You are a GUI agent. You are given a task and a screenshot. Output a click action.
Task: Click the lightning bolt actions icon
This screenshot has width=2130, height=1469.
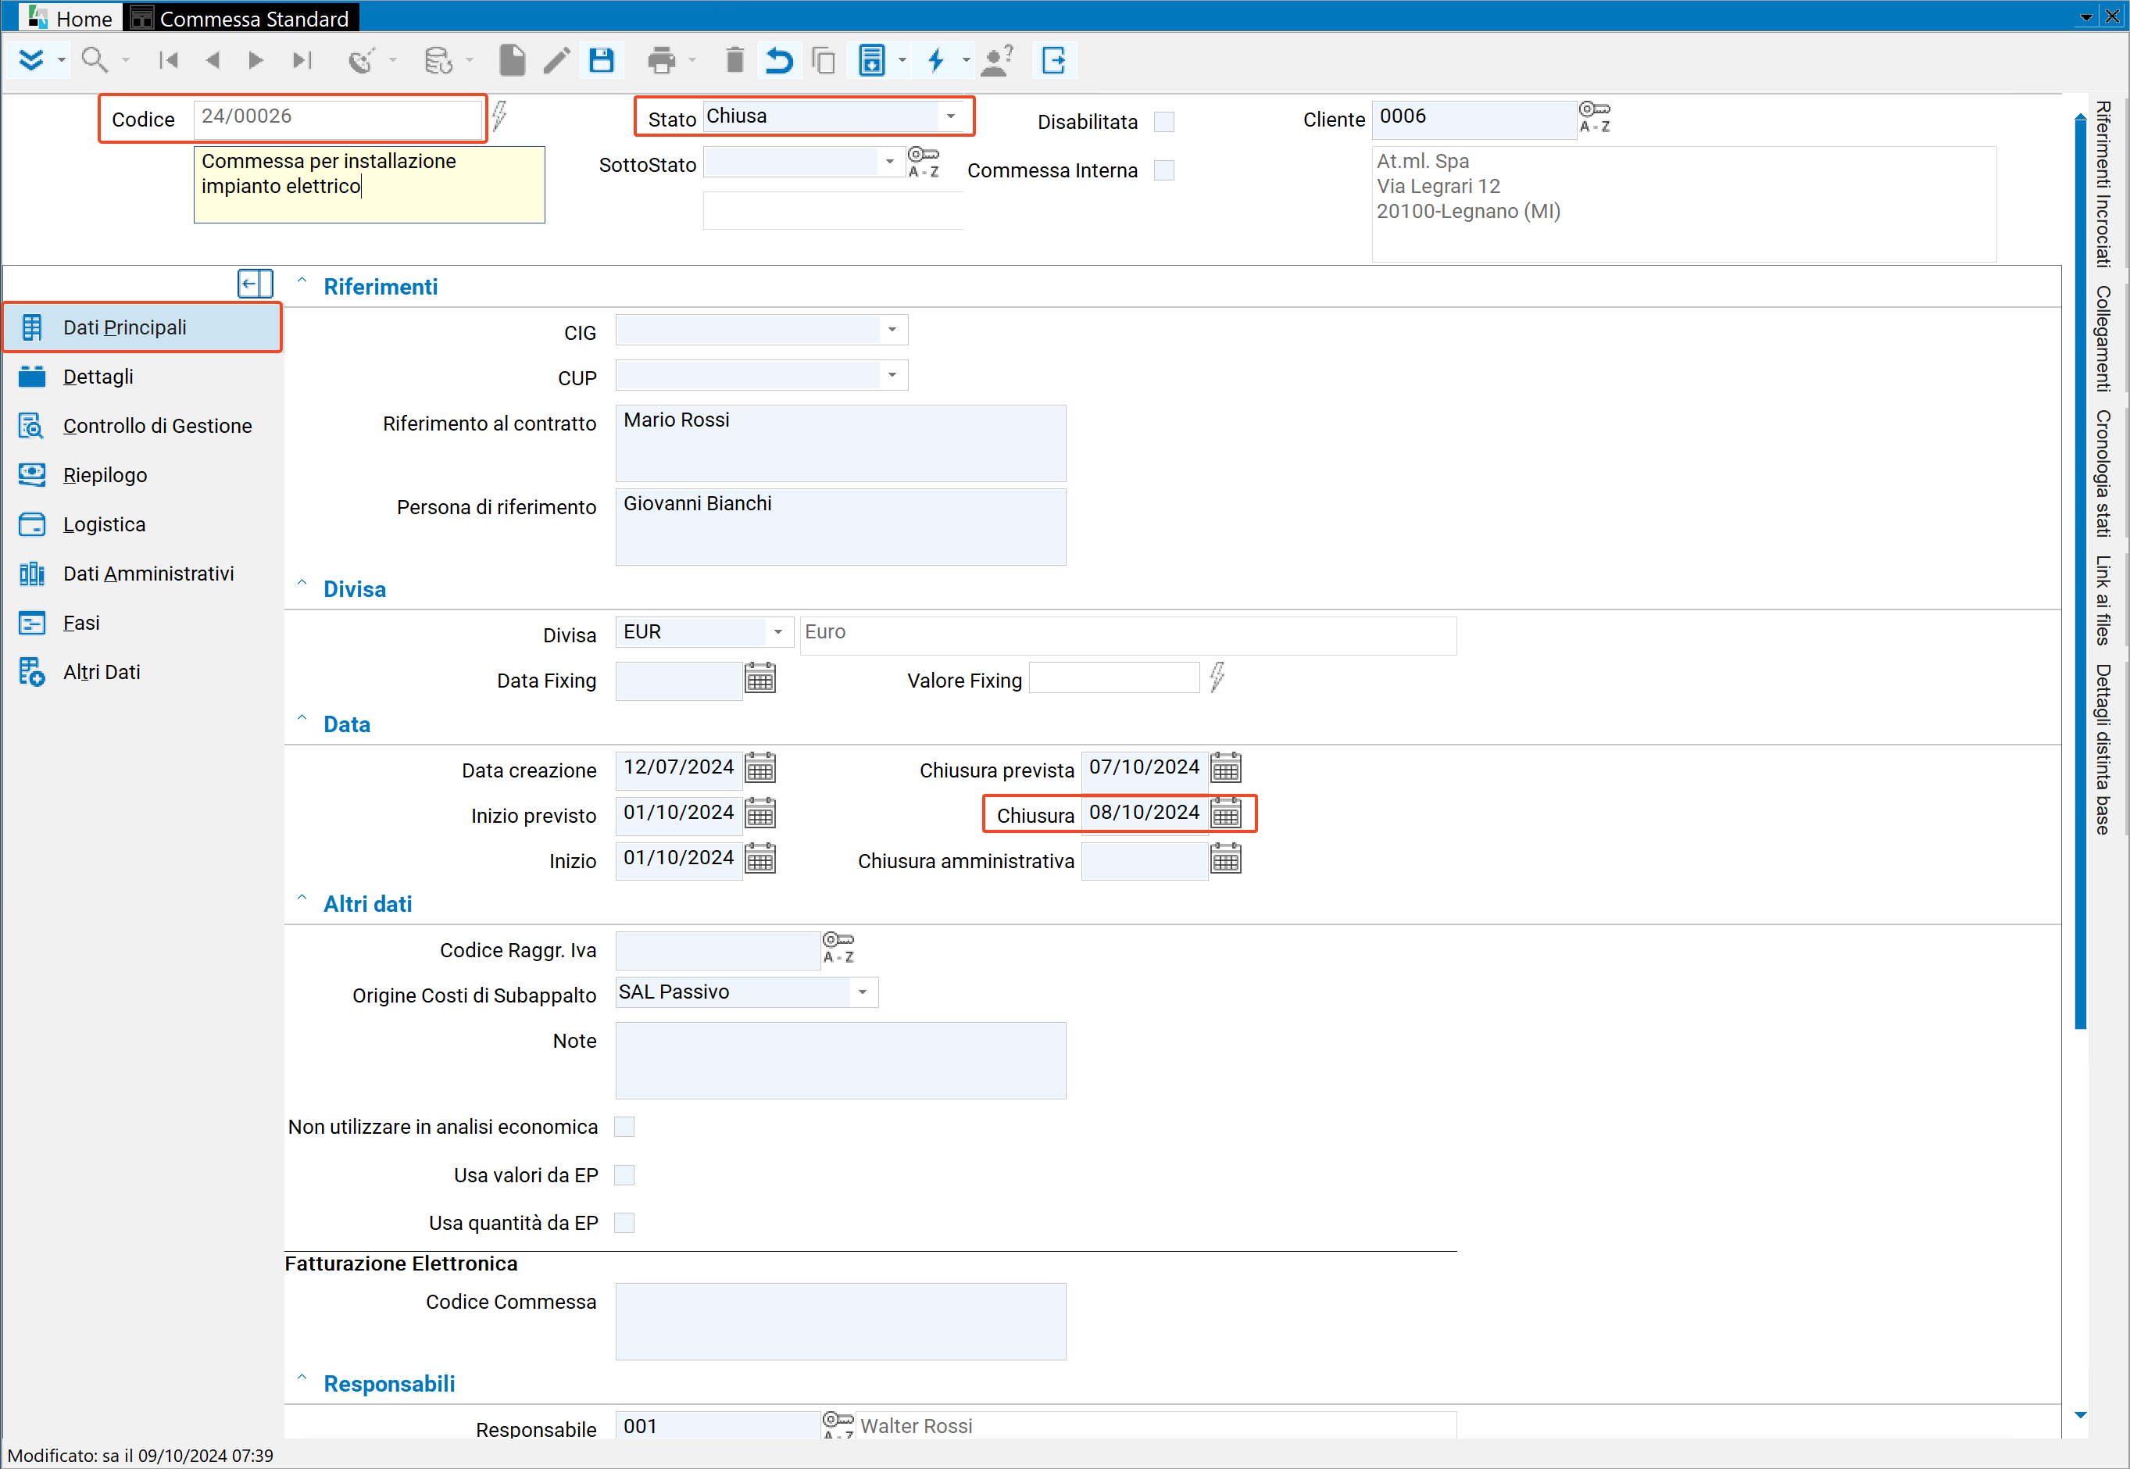tap(936, 61)
